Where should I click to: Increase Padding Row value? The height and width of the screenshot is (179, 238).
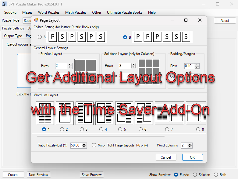click(197, 65)
